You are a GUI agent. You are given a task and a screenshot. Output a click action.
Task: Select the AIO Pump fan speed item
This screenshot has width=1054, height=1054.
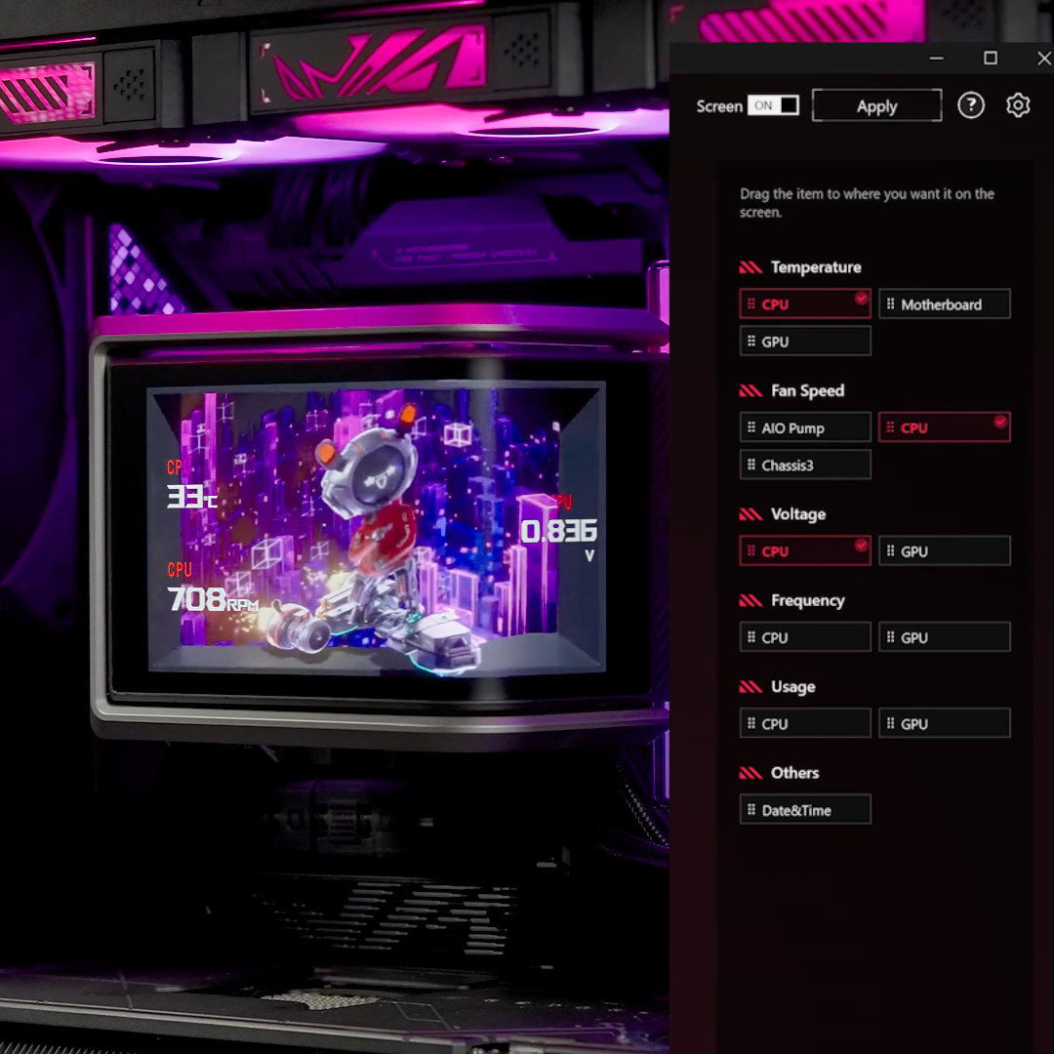pos(805,427)
